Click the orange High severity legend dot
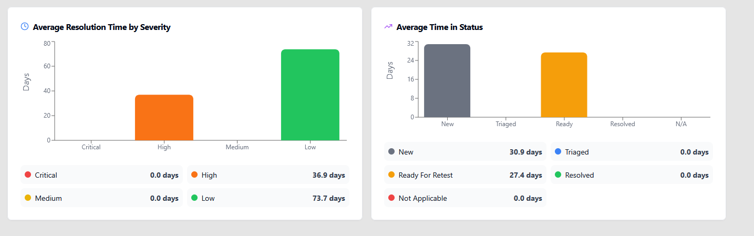Image resolution: width=754 pixels, height=236 pixels. coord(194,175)
